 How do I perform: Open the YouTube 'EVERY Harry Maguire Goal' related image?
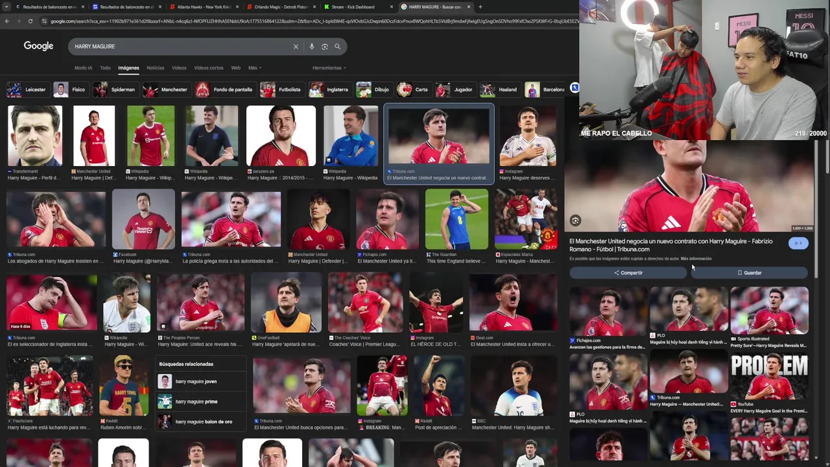769,376
